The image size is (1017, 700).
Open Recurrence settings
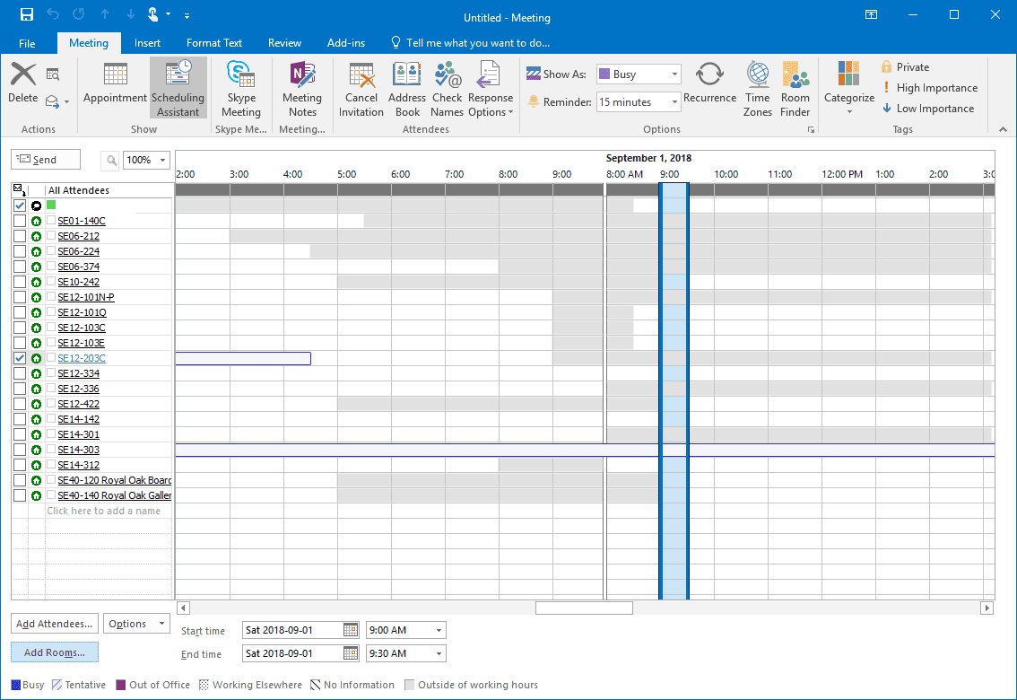tap(709, 82)
